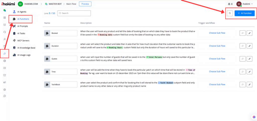The width and height of the screenshot is (257, 121).
Task: Click the pencil edit icon for Booked
Action: point(249,33)
